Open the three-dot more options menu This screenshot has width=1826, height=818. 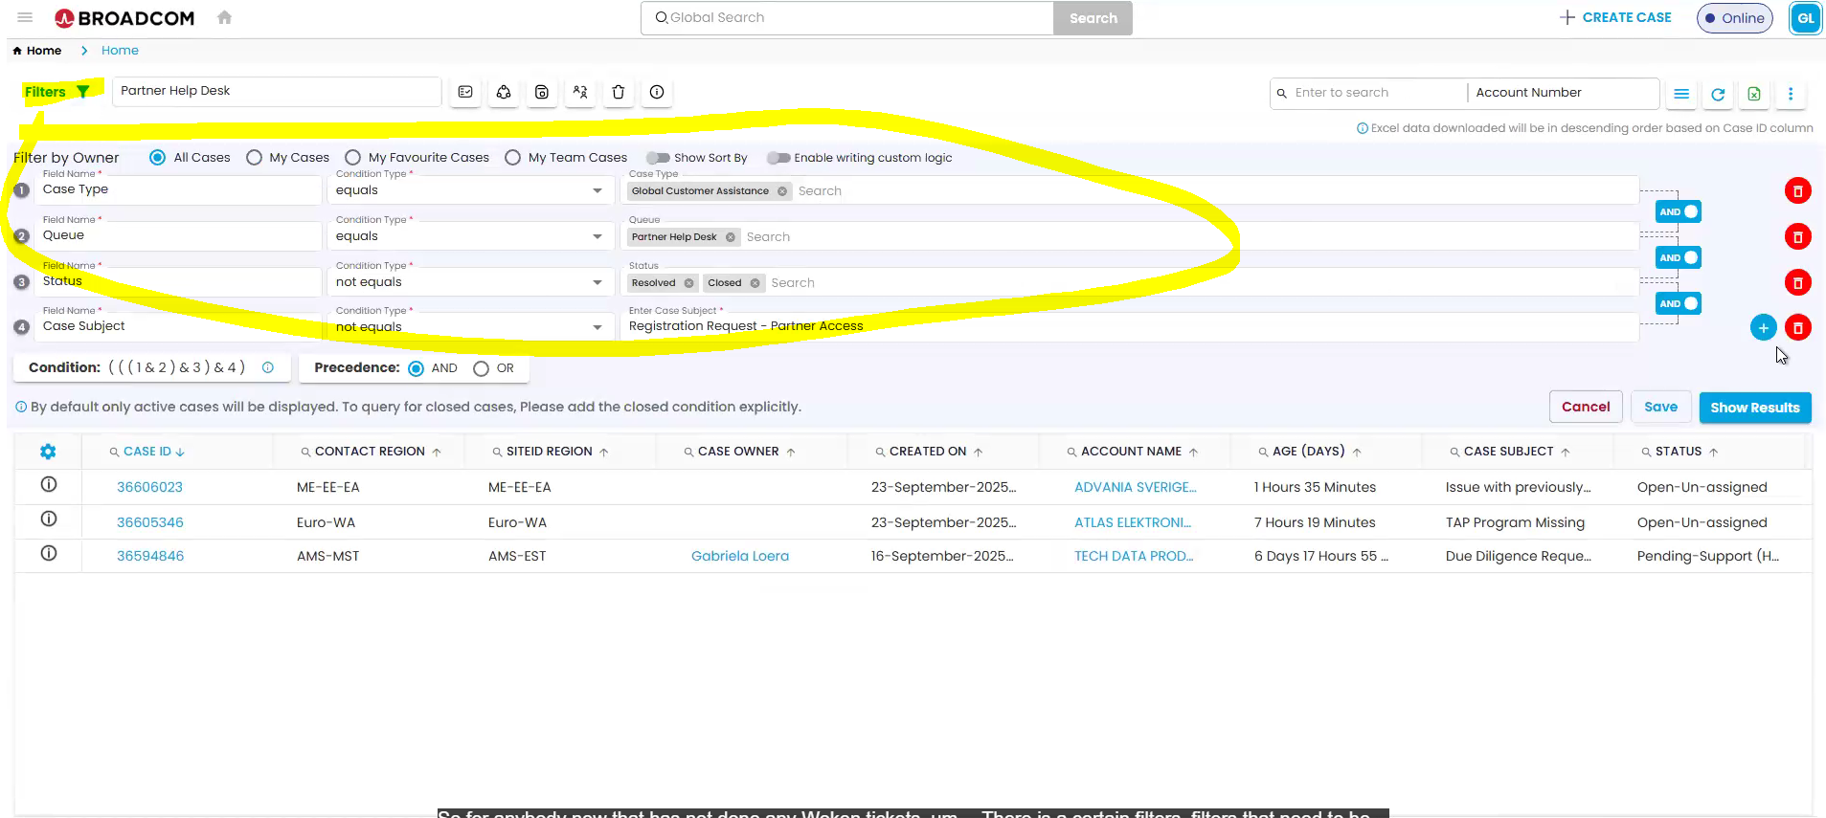[1791, 94]
